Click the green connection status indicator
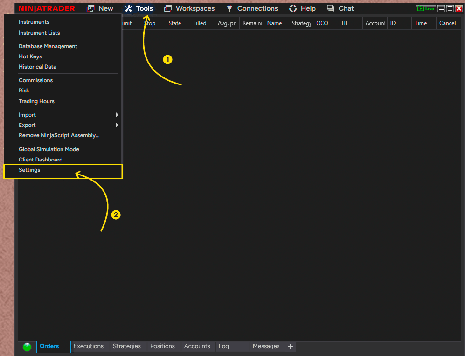The width and height of the screenshot is (465, 356). click(27, 347)
